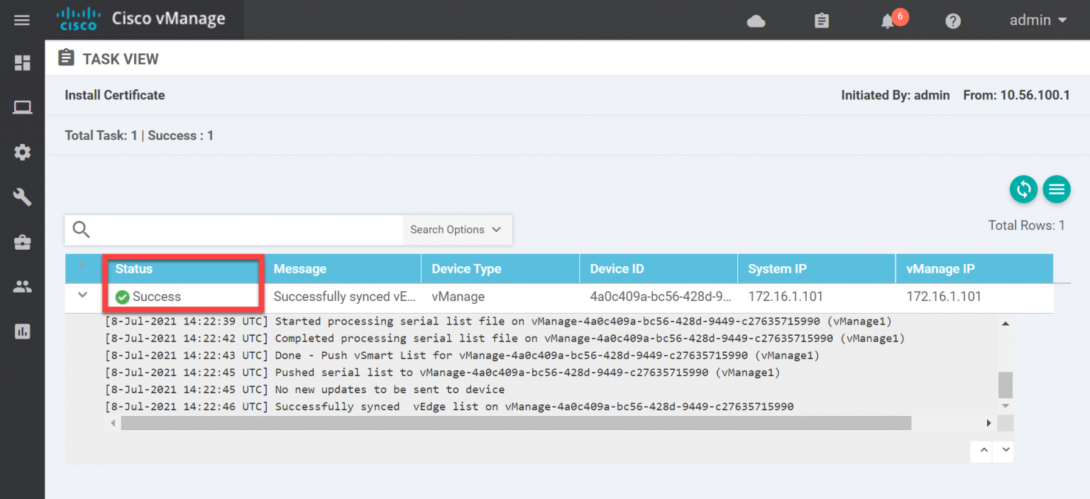Open the hamburger navigation menu

(22, 20)
